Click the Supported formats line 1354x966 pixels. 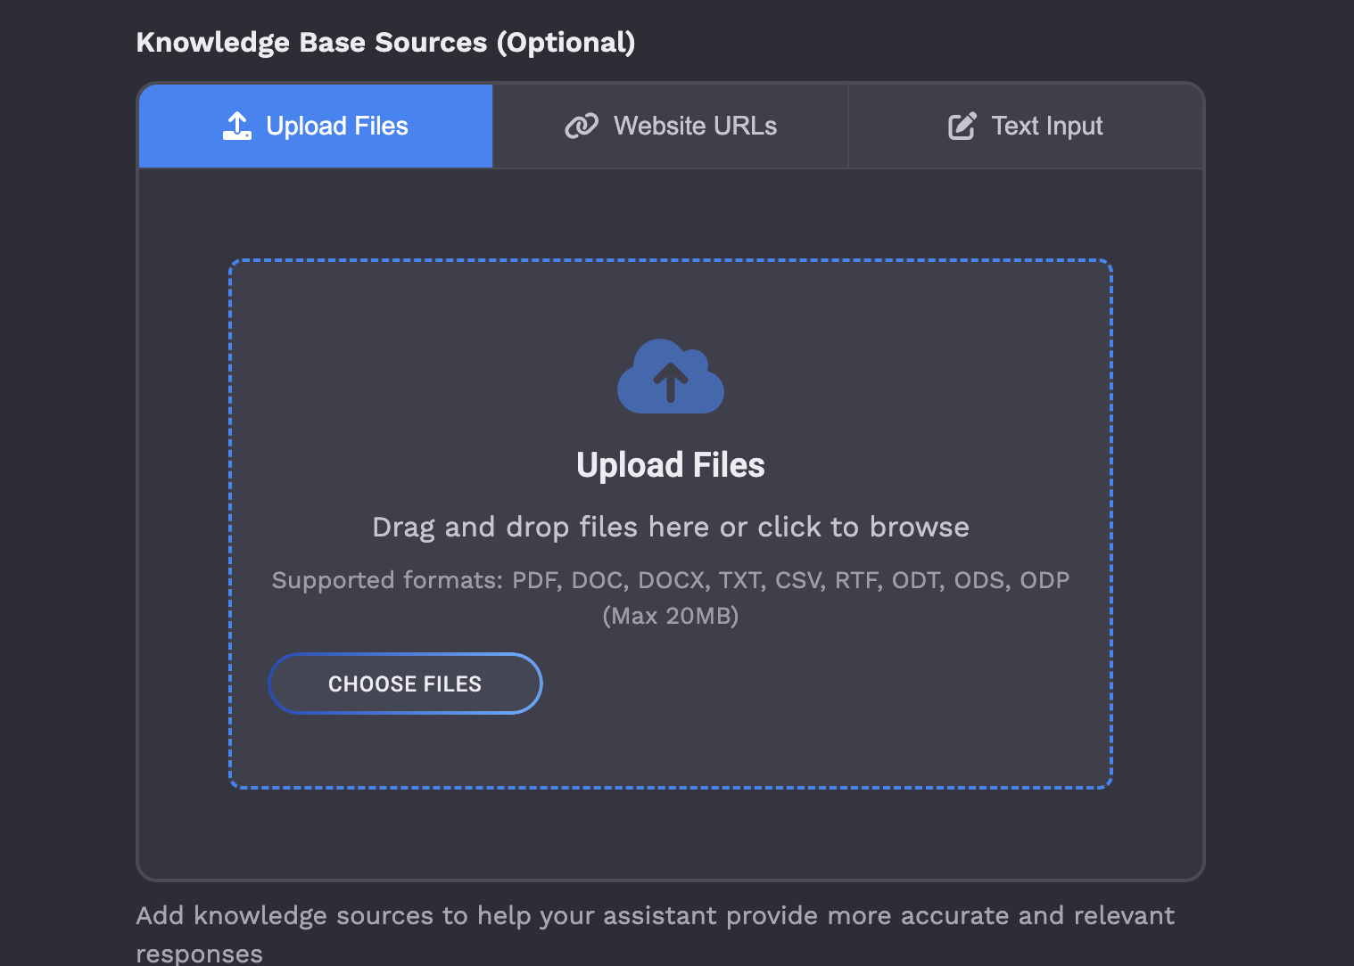(x=671, y=580)
